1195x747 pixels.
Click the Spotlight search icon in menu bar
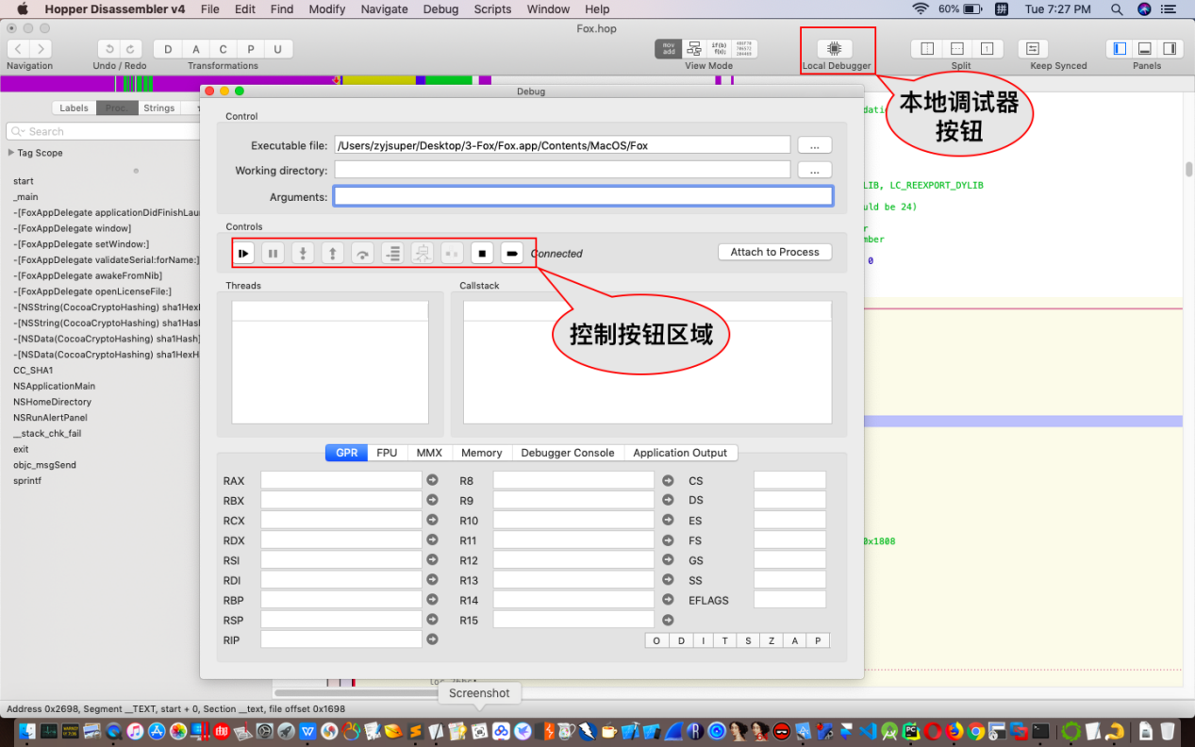point(1117,9)
